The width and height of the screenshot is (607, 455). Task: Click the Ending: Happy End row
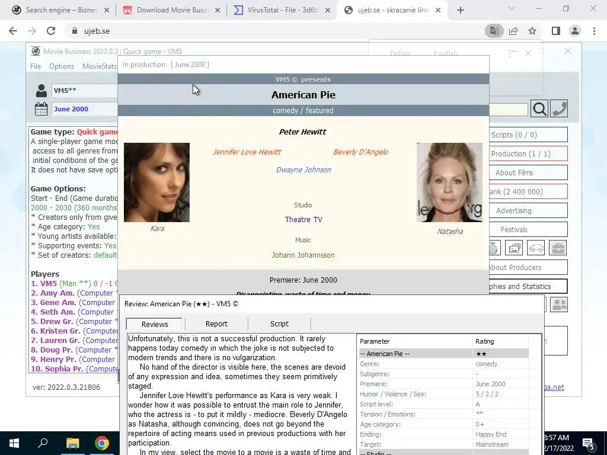[443, 434]
